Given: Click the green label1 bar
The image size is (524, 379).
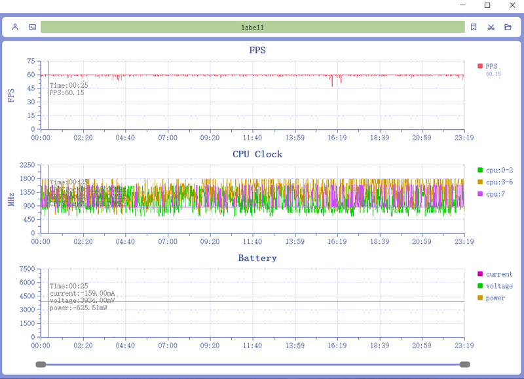Looking at the screenshot, I should coord(253,27).
